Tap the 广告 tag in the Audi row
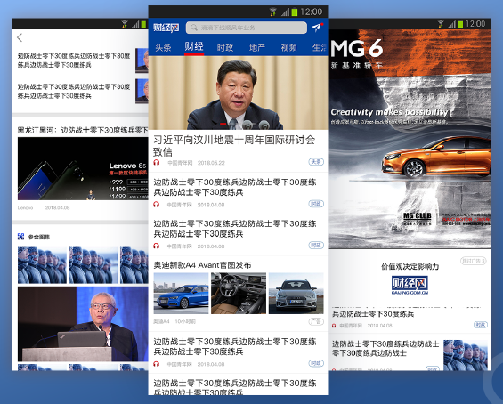503x404 pixels. coord(316,321)
